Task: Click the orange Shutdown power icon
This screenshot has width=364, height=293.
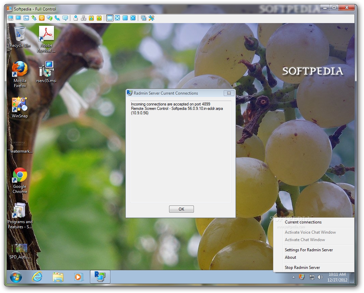Action: (42, 18)
